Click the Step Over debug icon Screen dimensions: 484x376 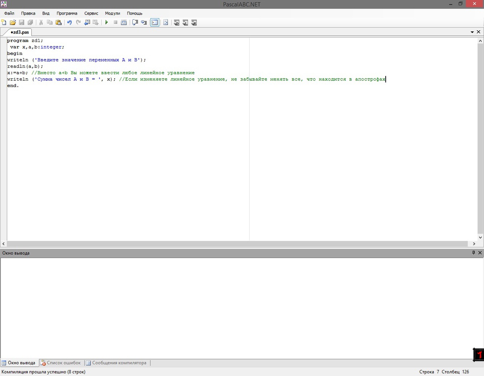pyautogui.click(x=144, y=23)
